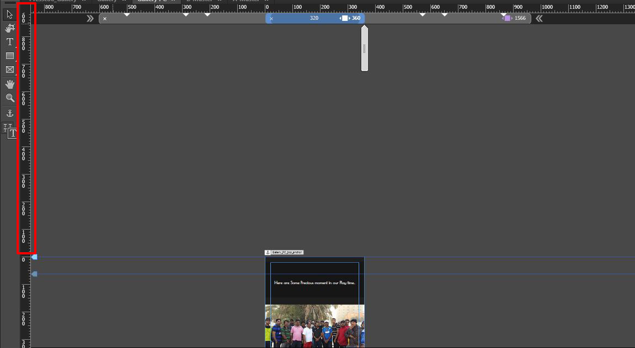
Task: Click the breakpoint triangle near left 500 ruler mark
Action: [127, 14]
